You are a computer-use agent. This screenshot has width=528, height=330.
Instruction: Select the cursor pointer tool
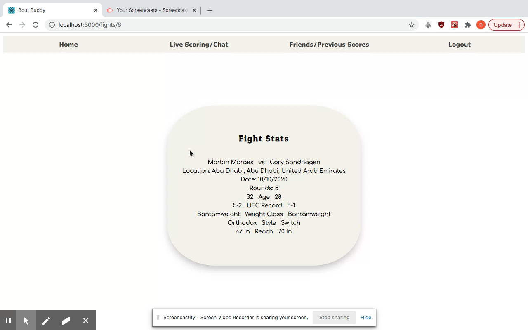[x=26, y=321]
